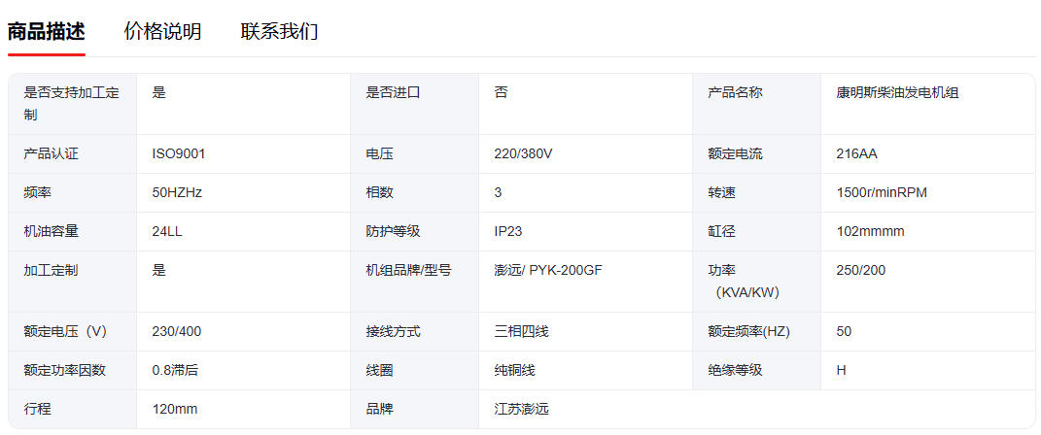Click the 102mmmm cylinder bore value
The width and height of the screenshot is (1041, 435).
(870, 231)
